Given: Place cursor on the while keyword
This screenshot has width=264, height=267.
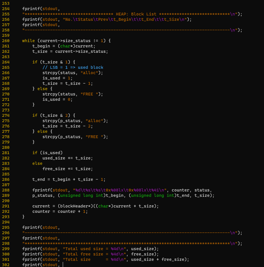Looking at the screenshot, I should point(28,40).
